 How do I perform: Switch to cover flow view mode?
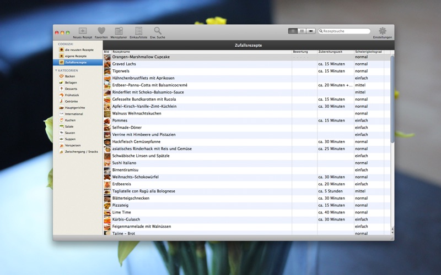311,31
